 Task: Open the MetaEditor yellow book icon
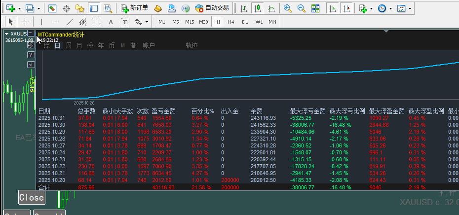[x=158, y=8]
